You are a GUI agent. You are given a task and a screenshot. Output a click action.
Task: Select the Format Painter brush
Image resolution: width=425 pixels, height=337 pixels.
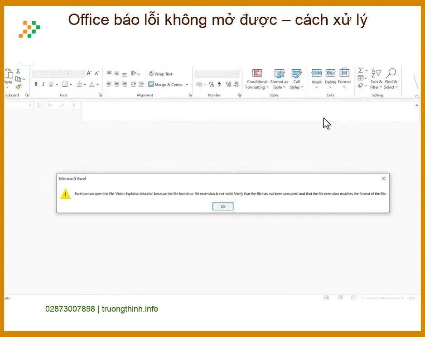[18, 87]
